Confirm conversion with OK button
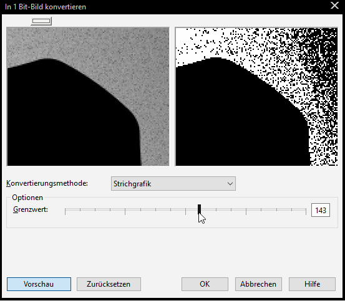Image resolution: width=345 pixels, height=301 pixels. pos(205,284)
